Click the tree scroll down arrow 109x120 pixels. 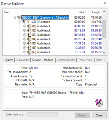point(104,53)
